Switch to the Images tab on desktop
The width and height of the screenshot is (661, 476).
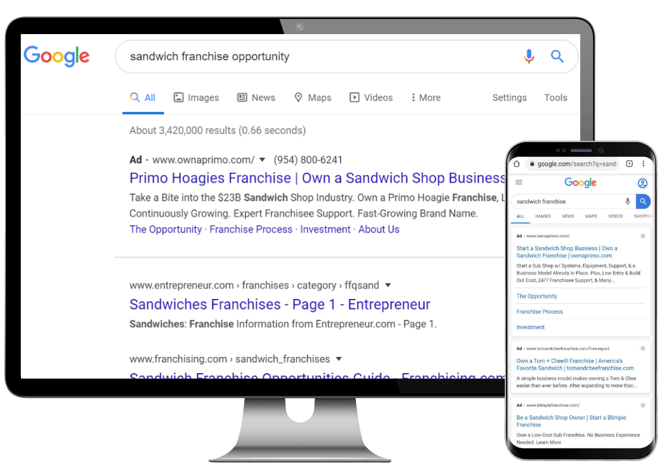[196, 97]
